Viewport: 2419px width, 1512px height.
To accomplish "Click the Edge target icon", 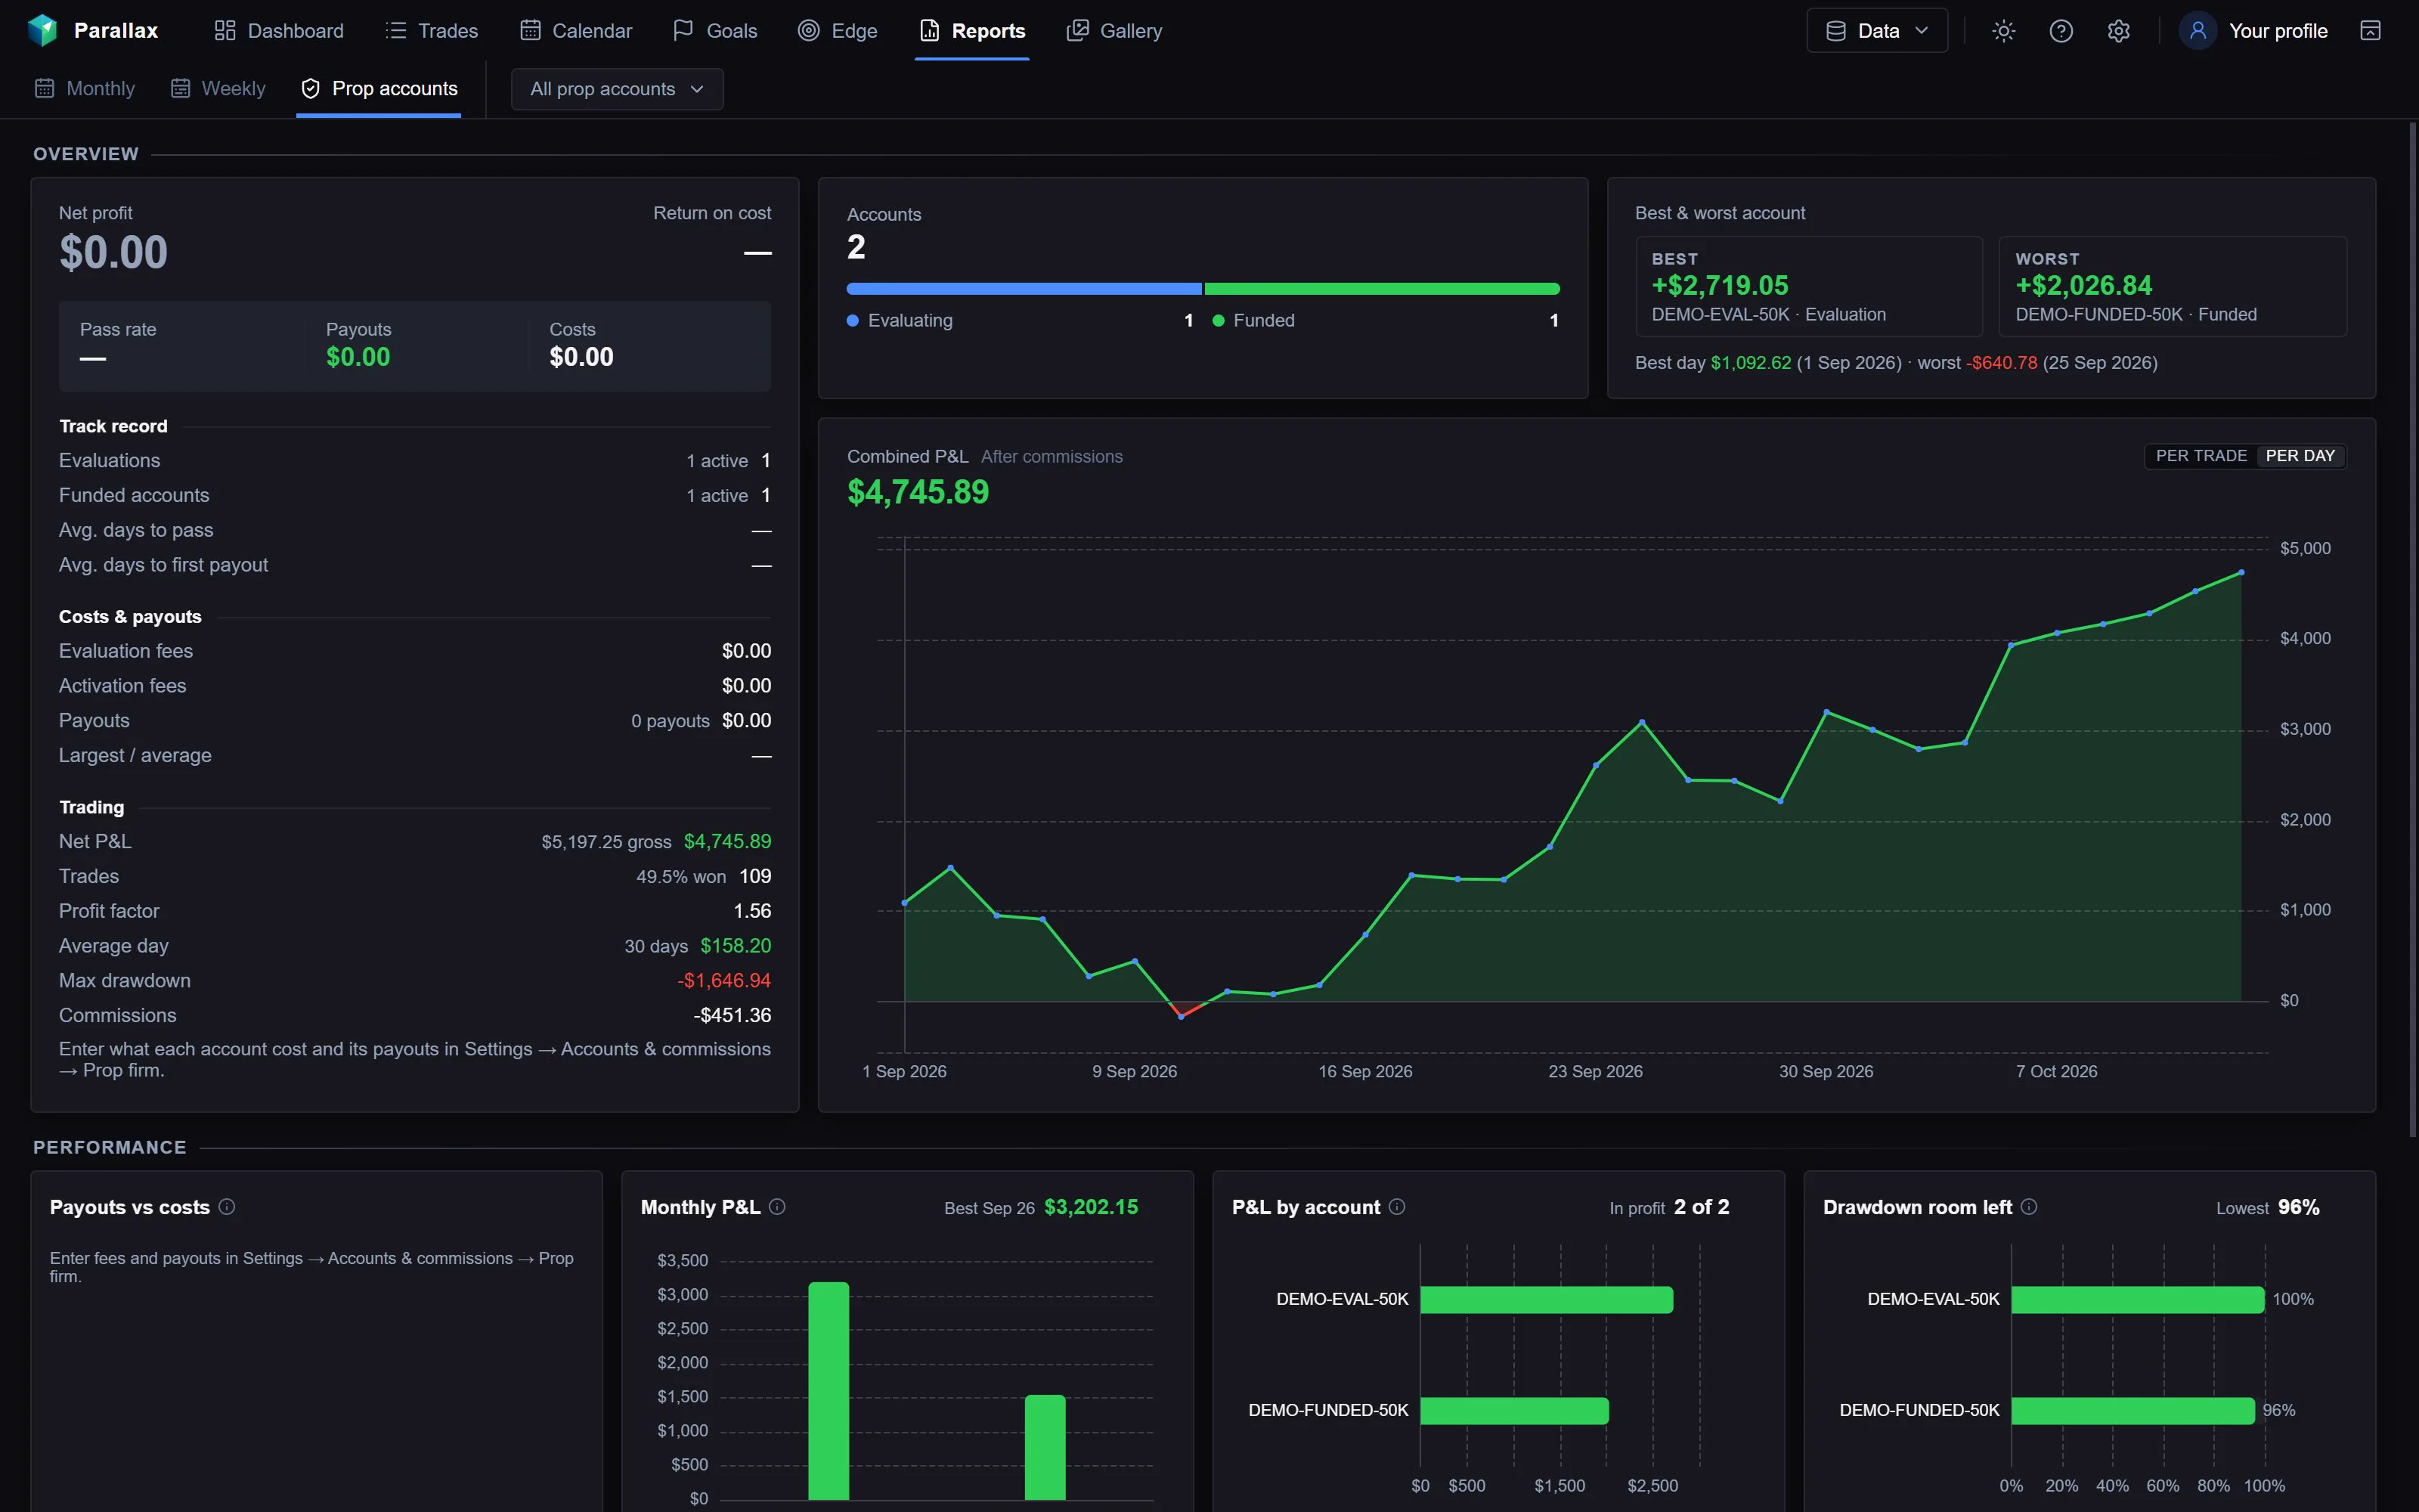I will point(809,31).
